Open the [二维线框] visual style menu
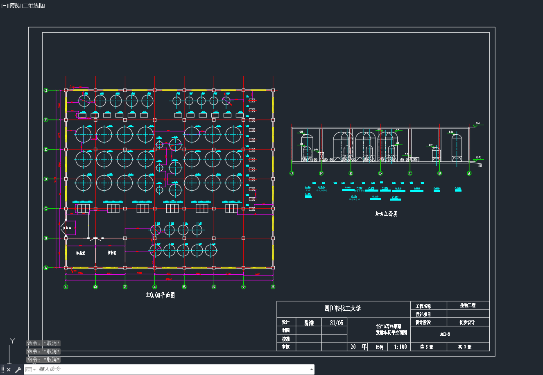543x375 pixels. 33,5
